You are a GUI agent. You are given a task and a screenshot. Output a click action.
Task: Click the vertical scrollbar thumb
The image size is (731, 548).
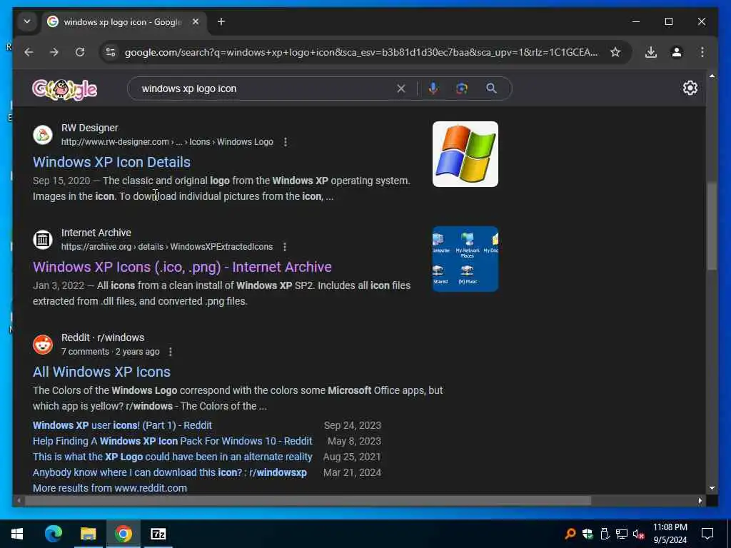point(712,226)
